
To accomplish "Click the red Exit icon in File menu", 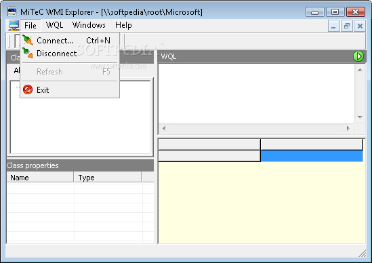I will click(x=28, y=89).
